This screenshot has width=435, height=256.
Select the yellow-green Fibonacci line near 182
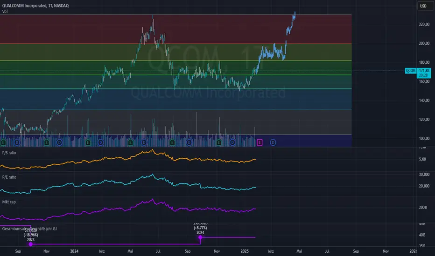[175, 61]
